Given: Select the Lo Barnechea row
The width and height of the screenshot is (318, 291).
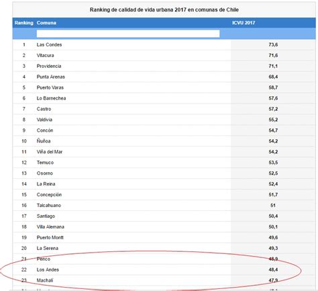Looking at the screenshot, I should tap(164, 98).
